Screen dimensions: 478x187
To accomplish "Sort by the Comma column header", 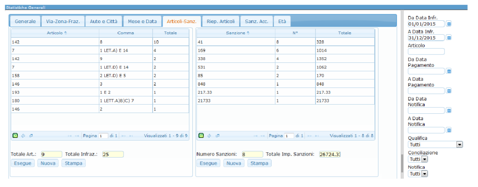I will [125, 33].
